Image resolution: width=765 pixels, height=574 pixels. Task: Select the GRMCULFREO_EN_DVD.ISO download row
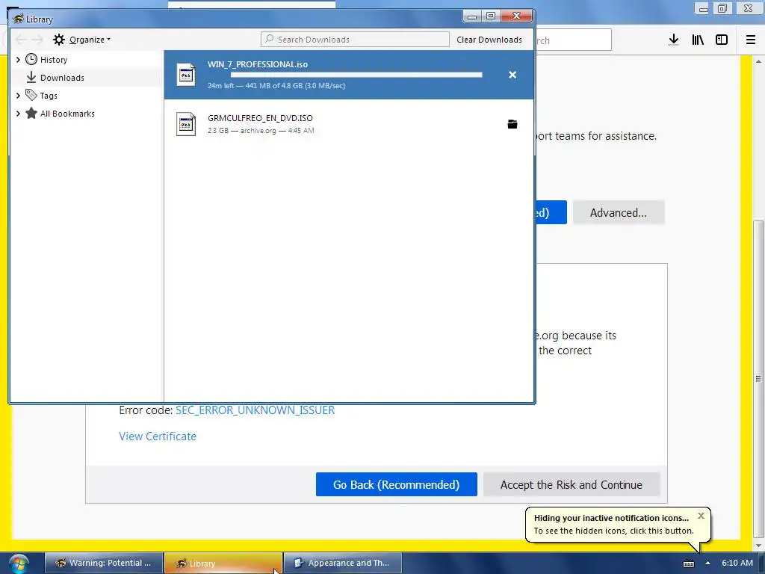349,124
